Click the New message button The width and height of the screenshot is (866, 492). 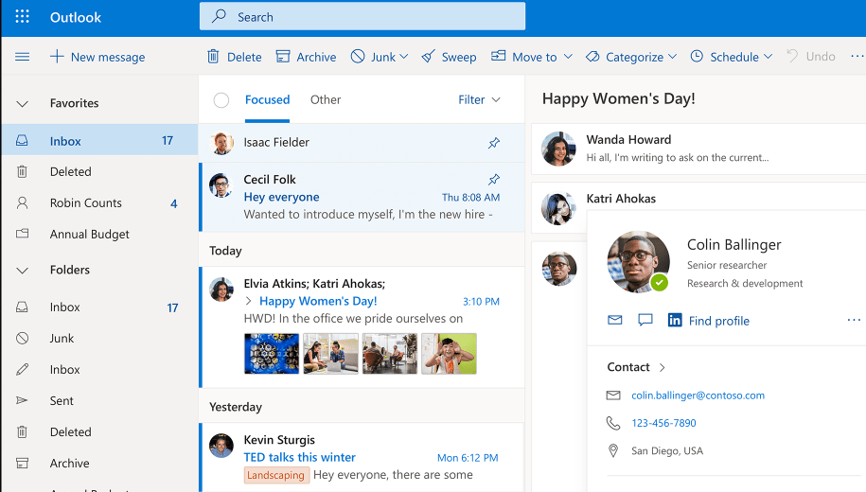click(97, 57)
